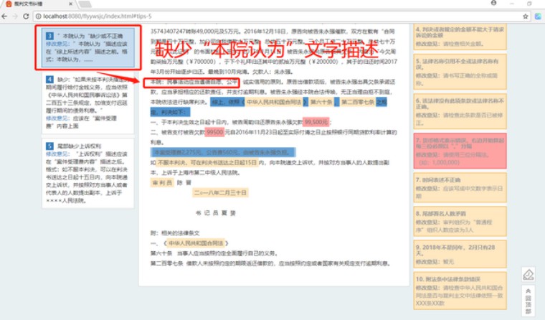Open right card 4 判决金额不能大于请求金额
Screen dimensions: 545x320
[x=460, y=37]
